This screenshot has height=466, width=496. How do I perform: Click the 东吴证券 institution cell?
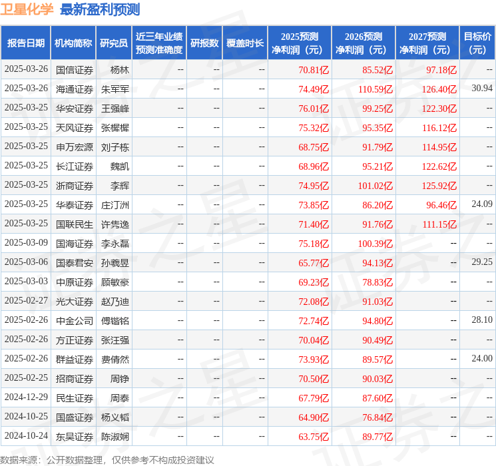[x=75, y=437]
